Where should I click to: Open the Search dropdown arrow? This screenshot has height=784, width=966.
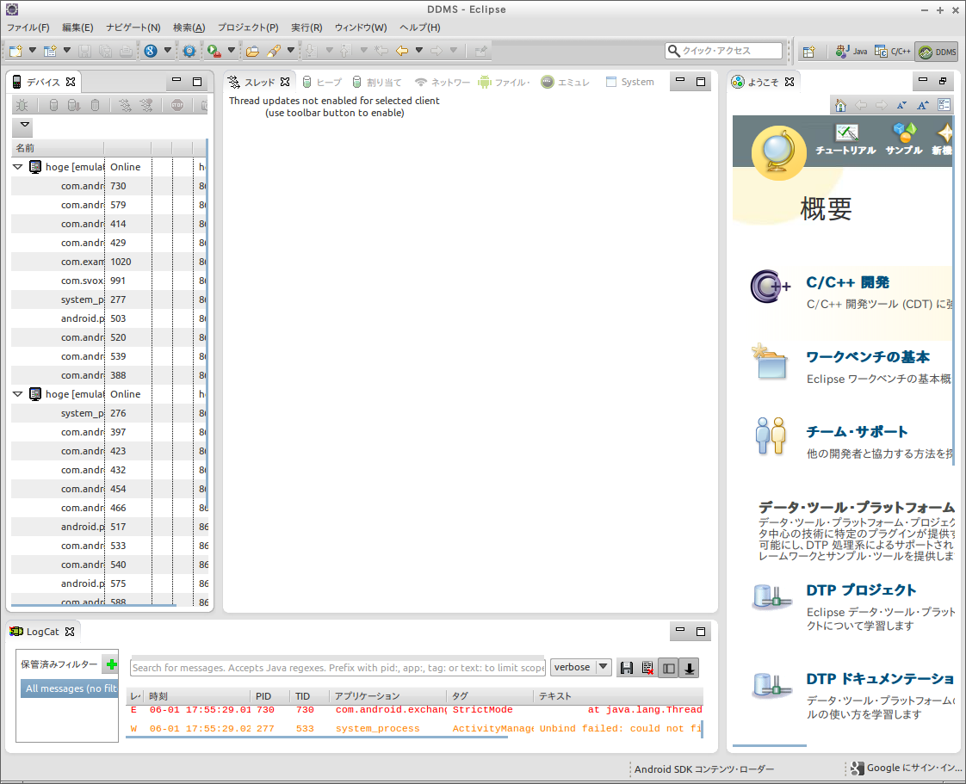pos(290,51)
